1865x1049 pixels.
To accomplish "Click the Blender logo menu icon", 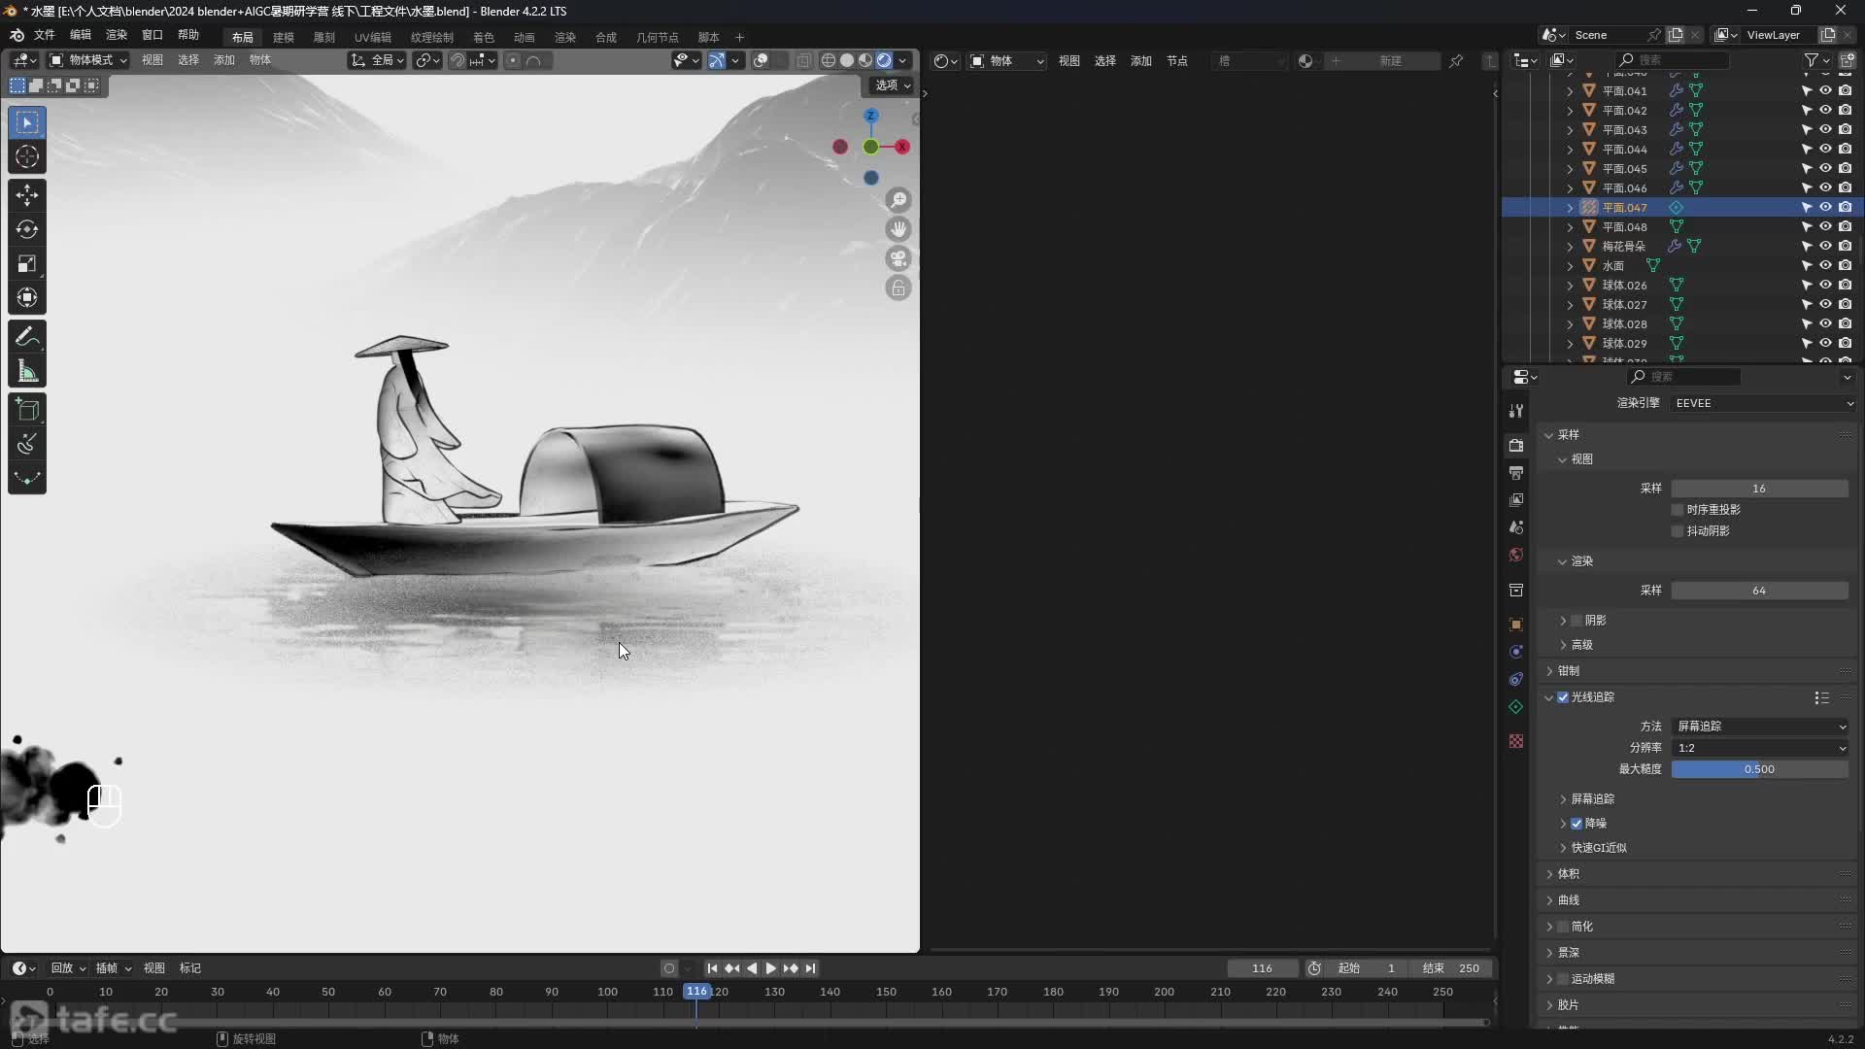I will 17,35.
